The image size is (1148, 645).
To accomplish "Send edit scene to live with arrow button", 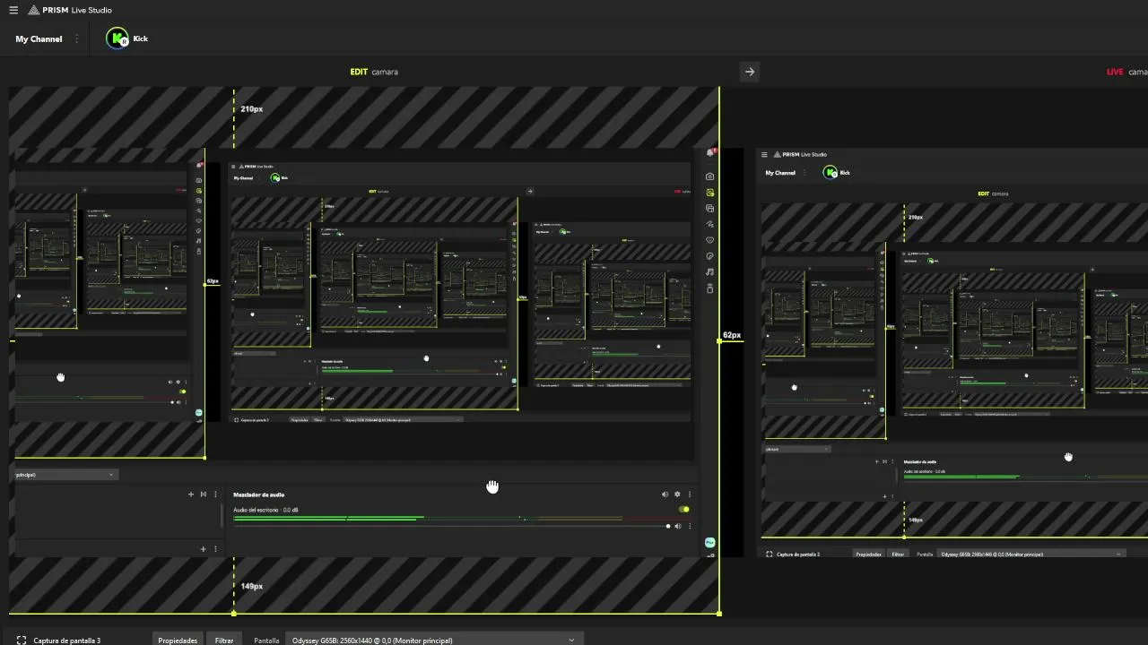I will [750, 72].
